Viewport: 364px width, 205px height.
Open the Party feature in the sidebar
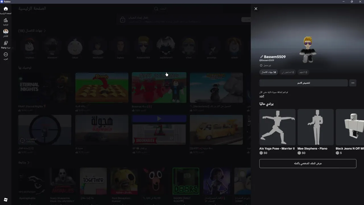point(6,45)
